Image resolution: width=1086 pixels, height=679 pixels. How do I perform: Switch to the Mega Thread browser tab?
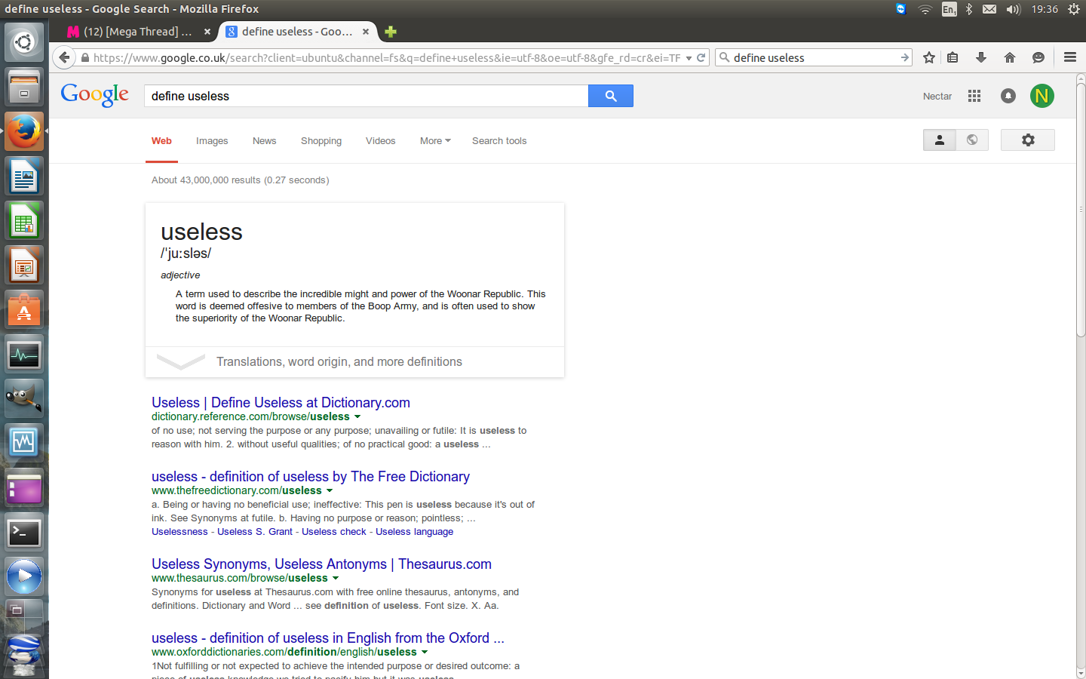[138, 32]
